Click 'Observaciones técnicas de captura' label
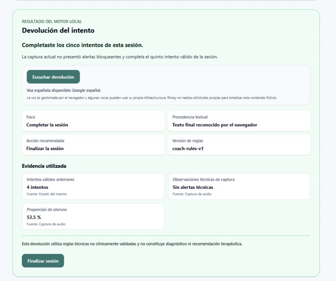The height and width of the screenshot is (281, 336). pos(203,179)
